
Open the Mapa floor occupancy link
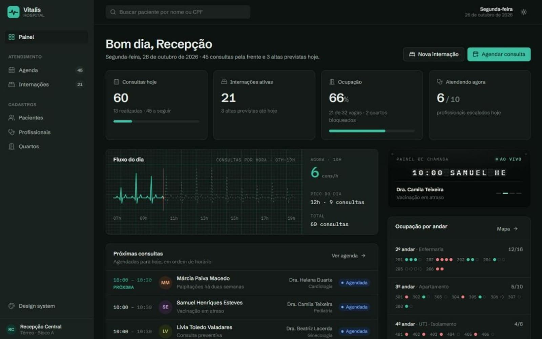pos(507,229)
